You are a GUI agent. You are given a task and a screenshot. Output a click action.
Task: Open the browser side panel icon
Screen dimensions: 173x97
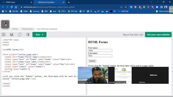pos(161,7)
